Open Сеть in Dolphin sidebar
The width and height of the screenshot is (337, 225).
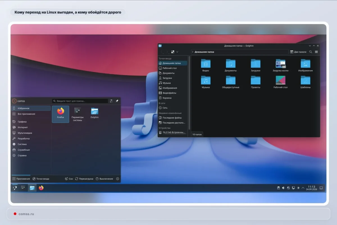(x=172, y=108)
